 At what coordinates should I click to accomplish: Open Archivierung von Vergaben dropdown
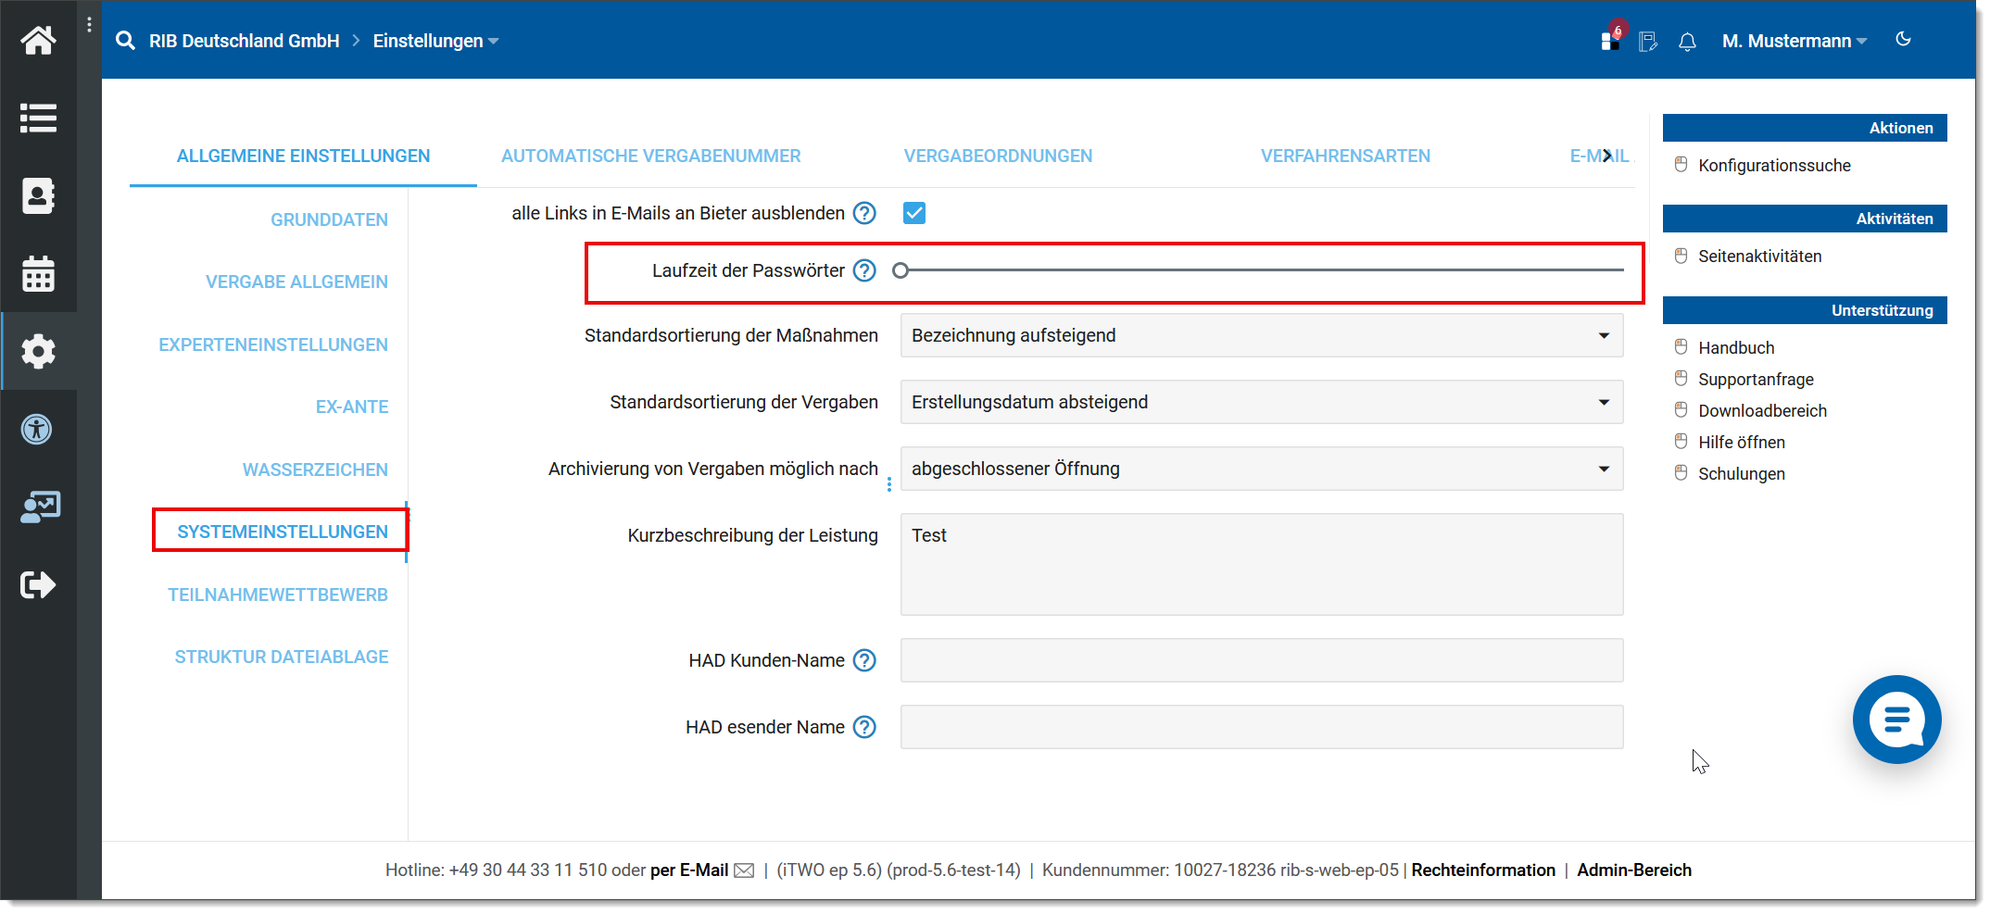(1261, 470)
